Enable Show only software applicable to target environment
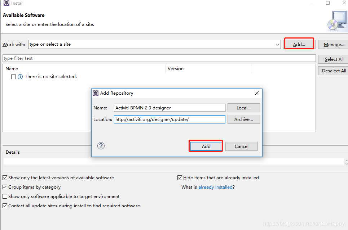 tap(5, 196)
